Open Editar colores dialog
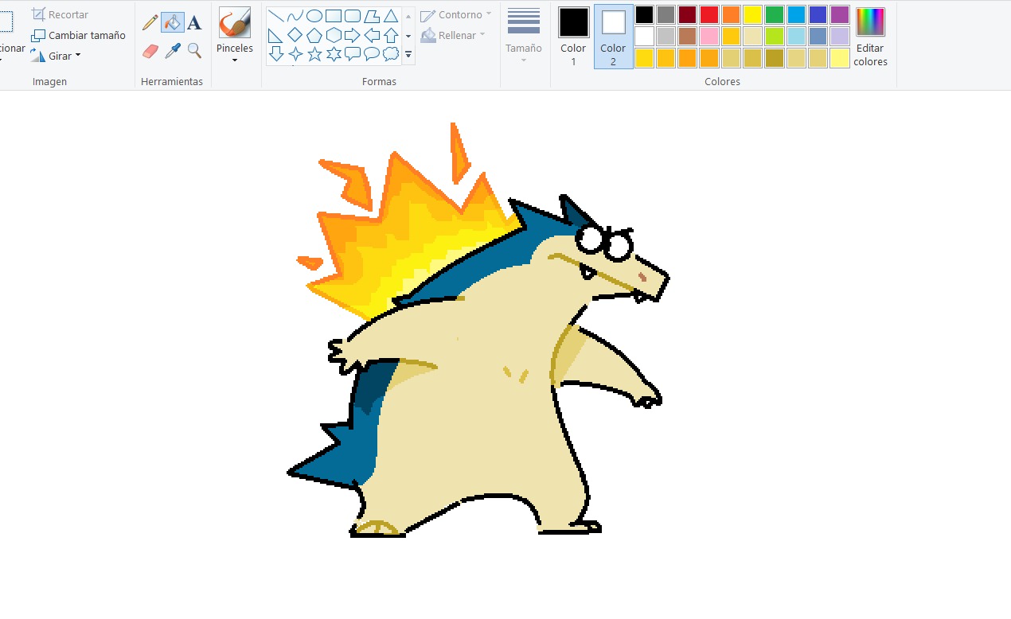This screenshot has width=1011, height=619. [870, 37]
